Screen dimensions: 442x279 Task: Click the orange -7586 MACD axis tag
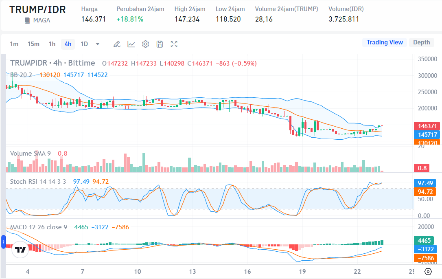pyautogui.click(x=425, y=258)
